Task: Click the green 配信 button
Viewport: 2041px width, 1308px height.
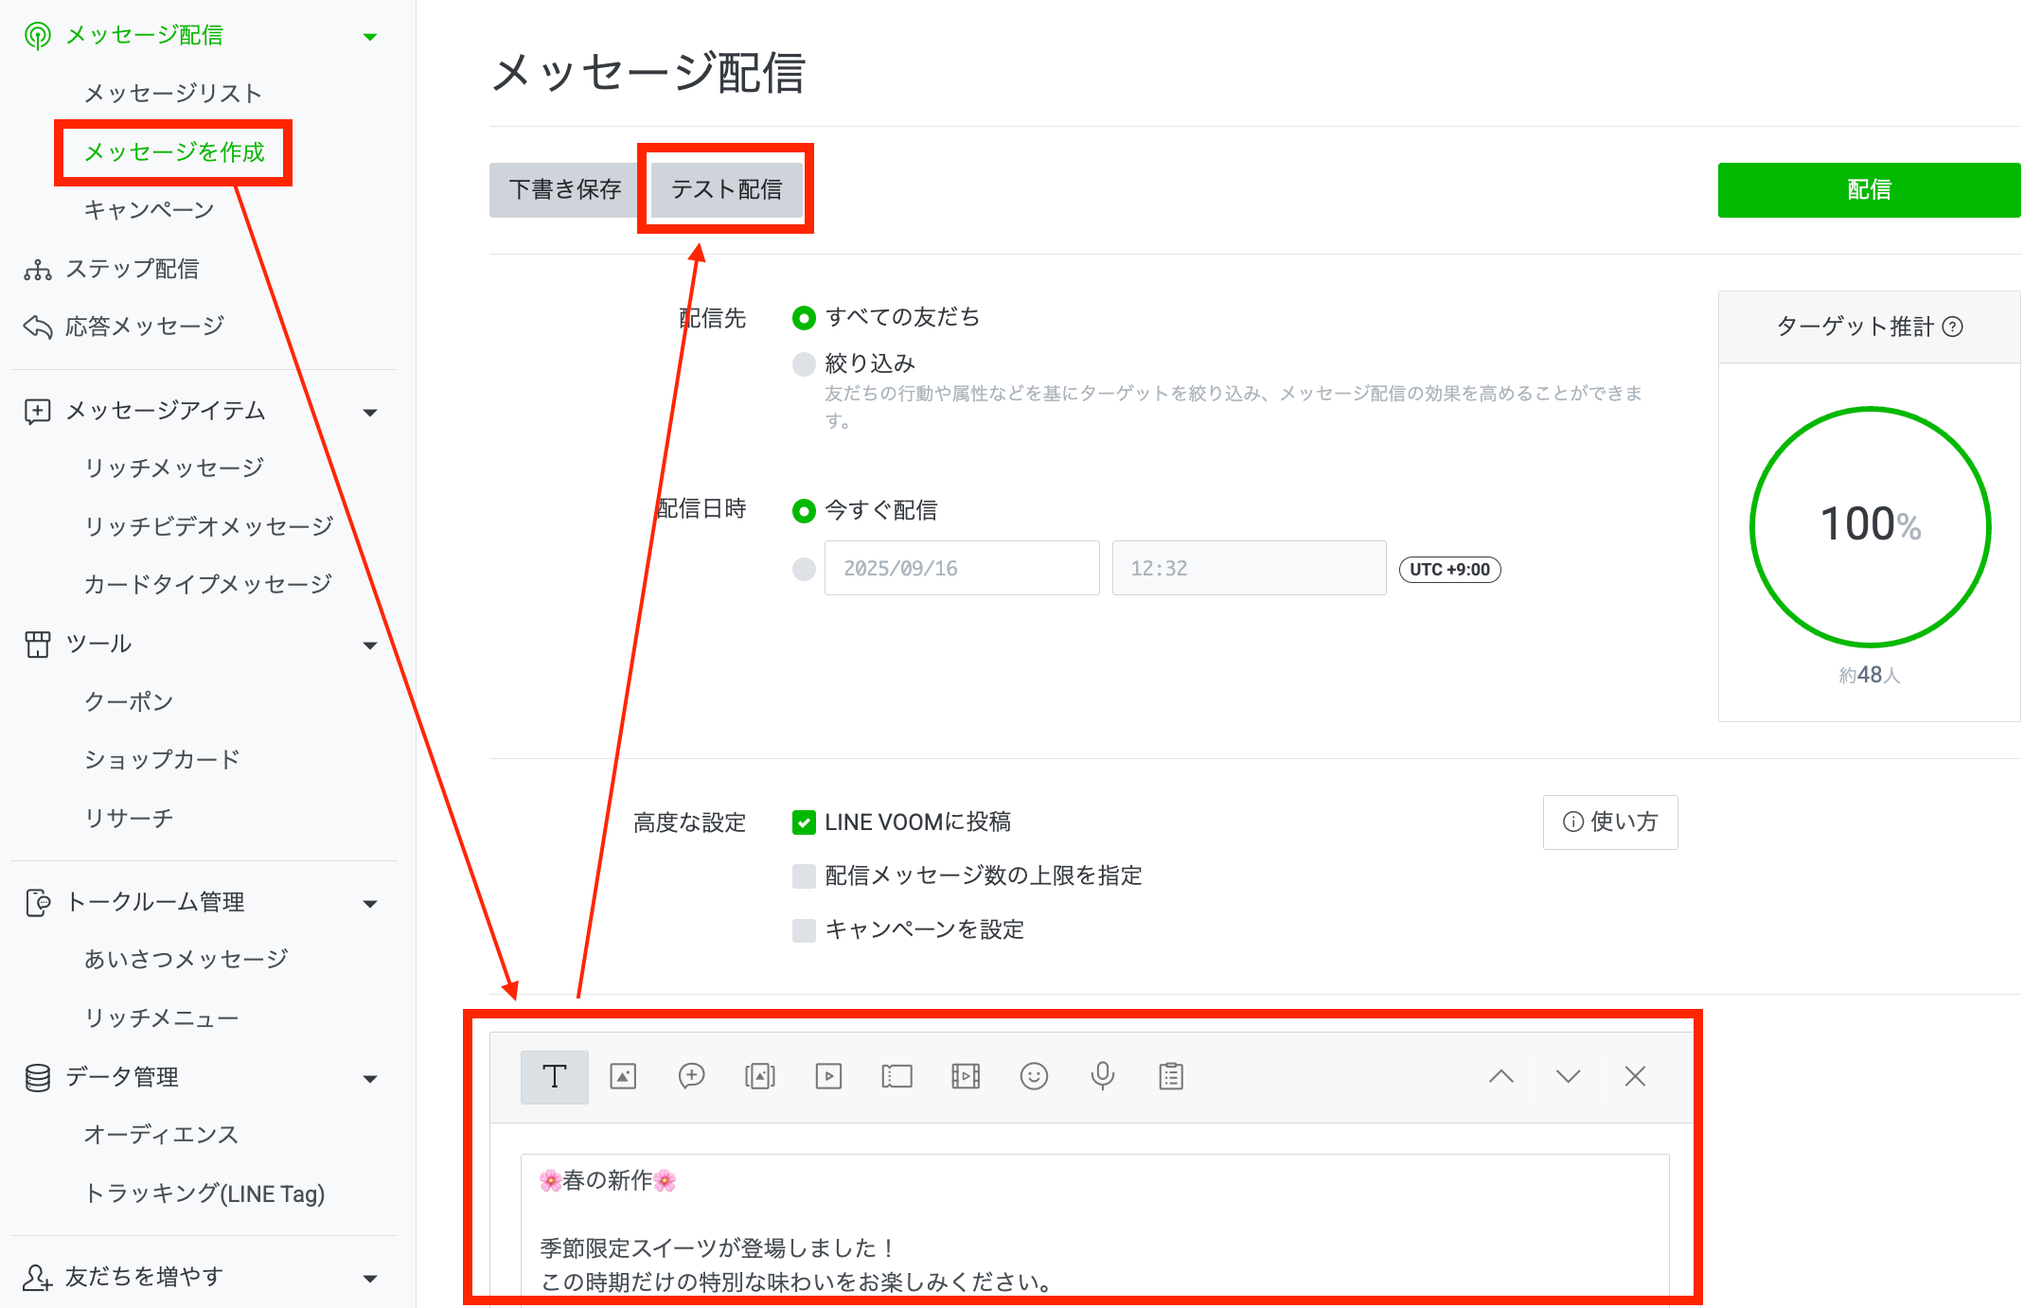Action: 1868,190
